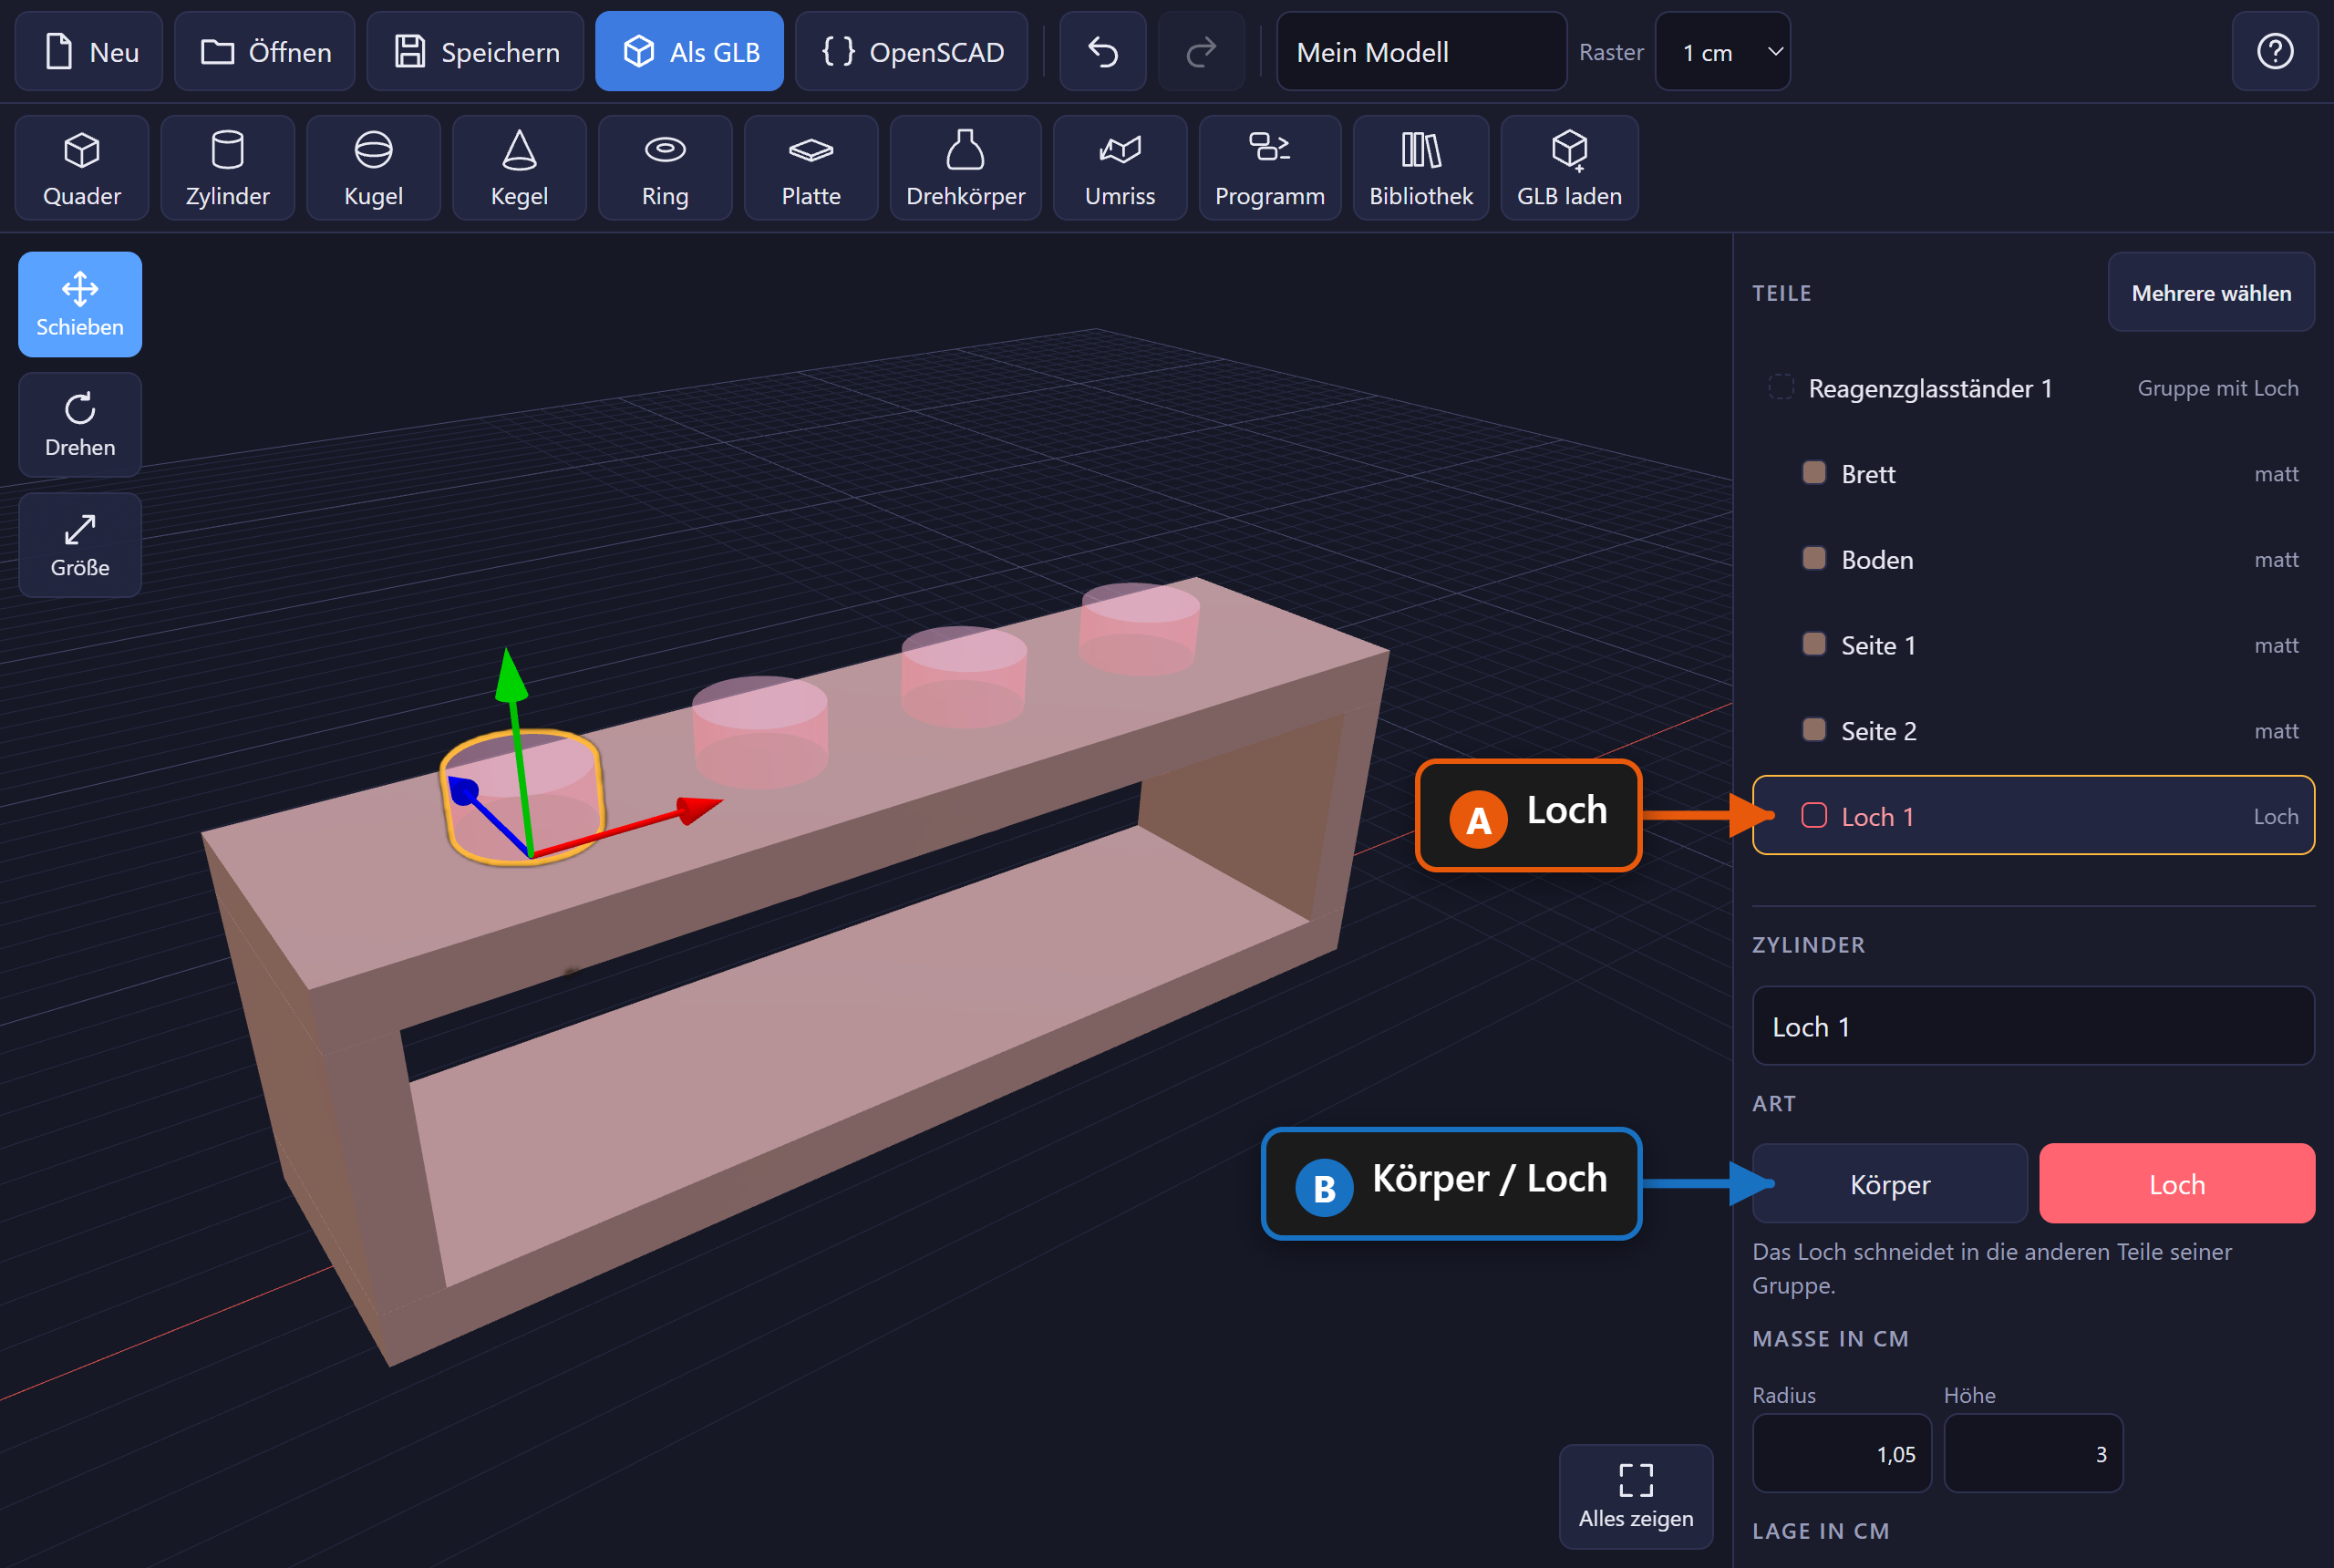Click the Höhe value field
The height and width of the screenshot is (1568, 2334).
pos(2033,1453)
